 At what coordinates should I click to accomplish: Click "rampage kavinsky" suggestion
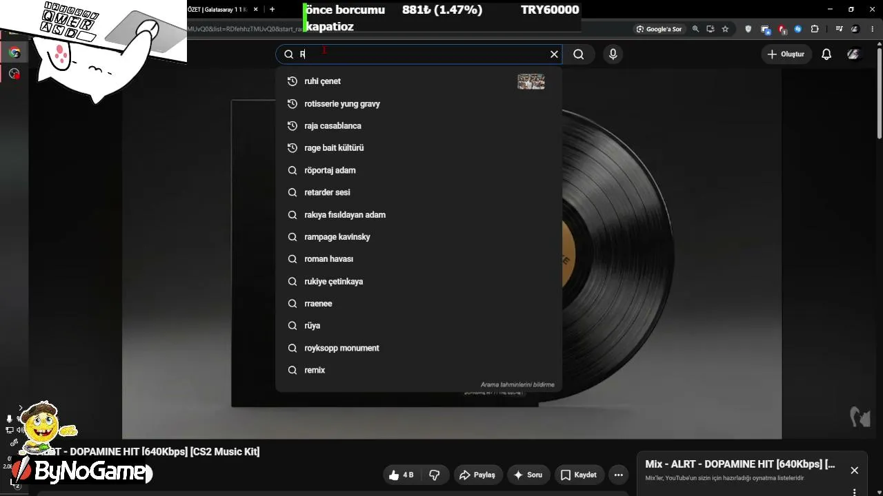tap(418, 237)
